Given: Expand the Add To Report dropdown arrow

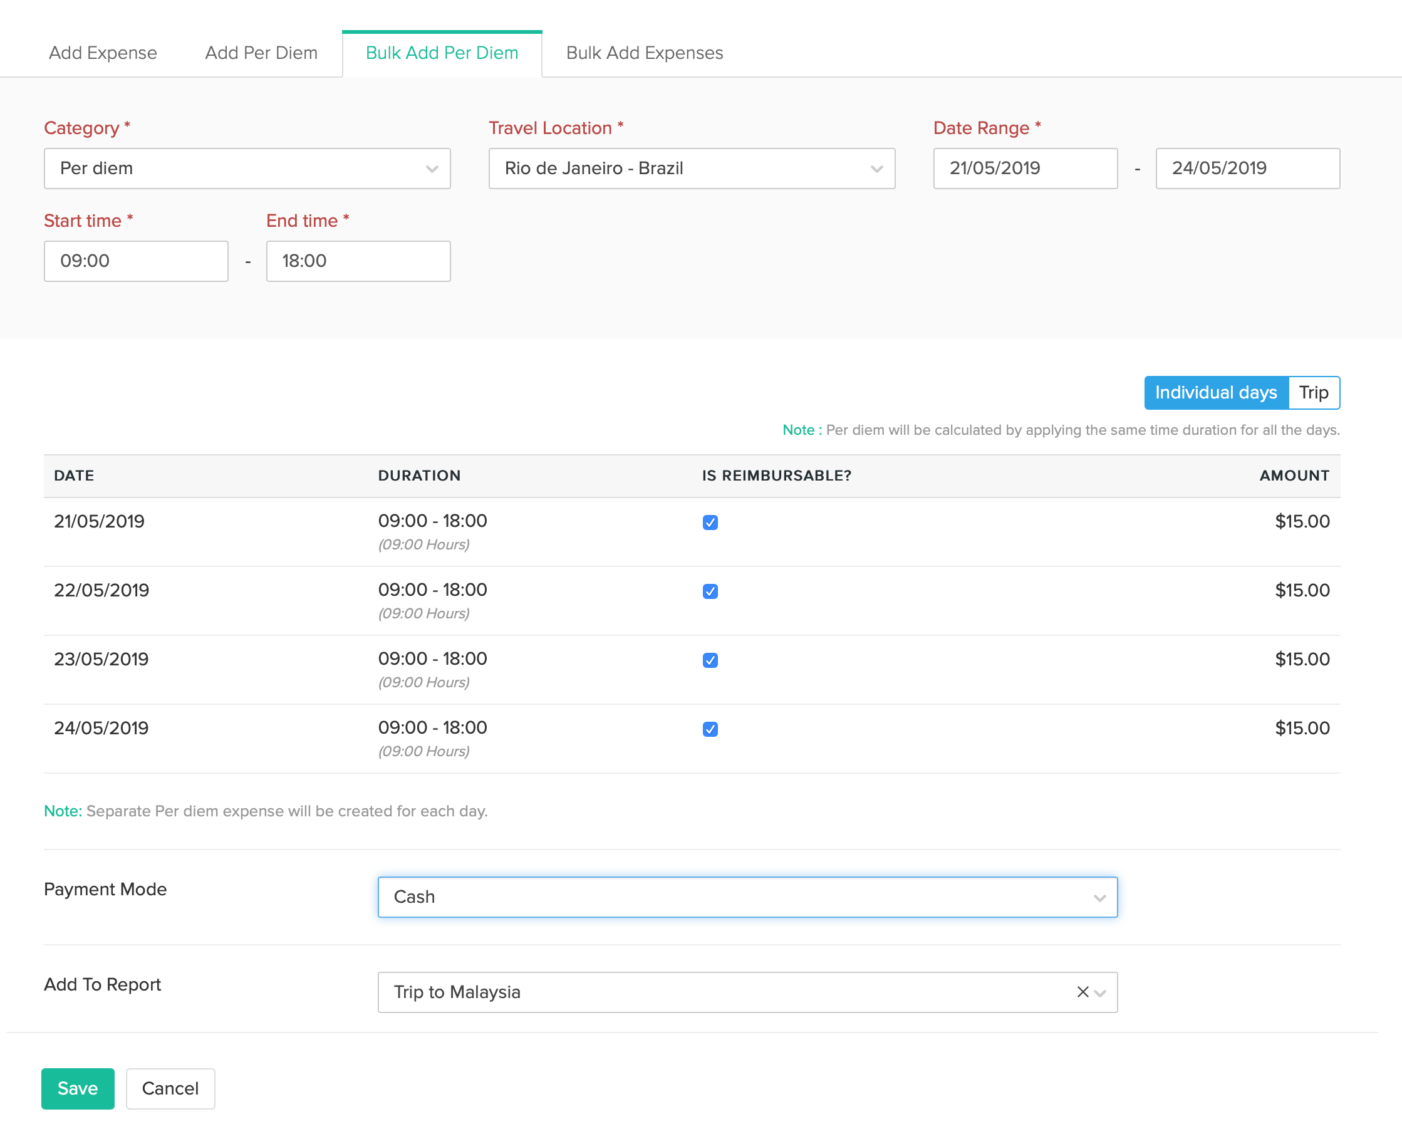Looking at the screenshot, I should tap(1100, 993).
